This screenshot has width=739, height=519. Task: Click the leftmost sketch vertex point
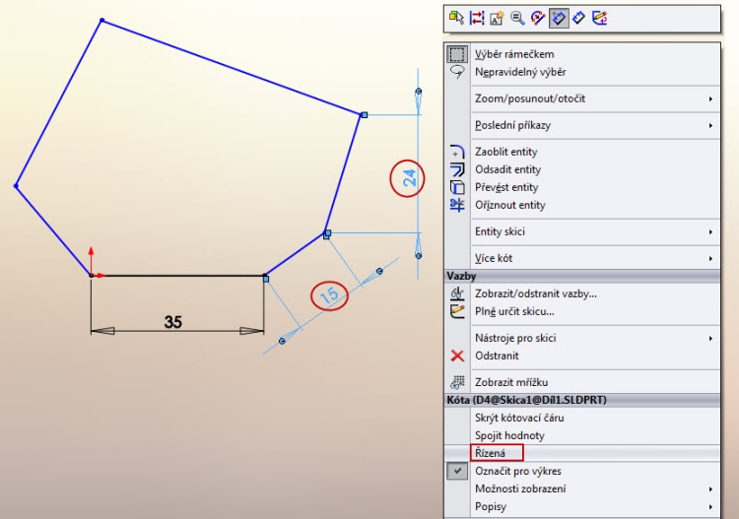(x=16, y=186)
